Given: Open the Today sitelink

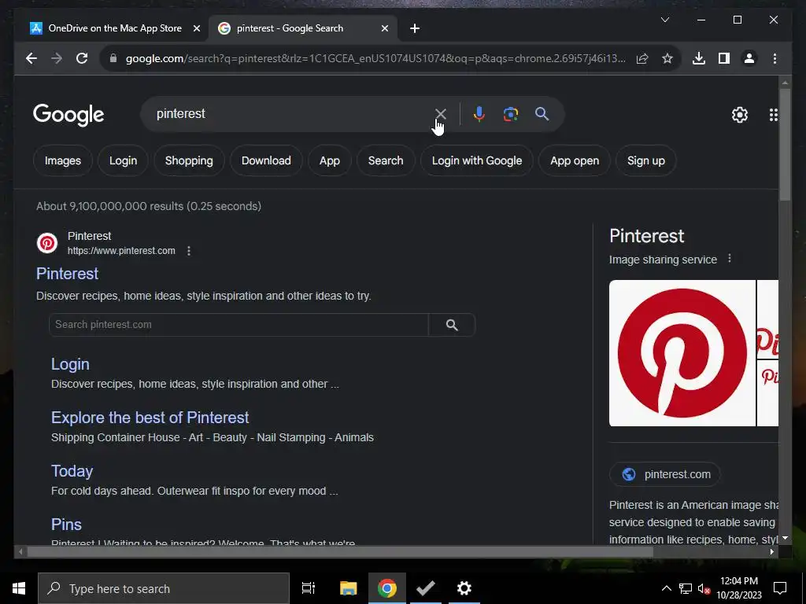Looking at the screenshot, I should [72, 471].
